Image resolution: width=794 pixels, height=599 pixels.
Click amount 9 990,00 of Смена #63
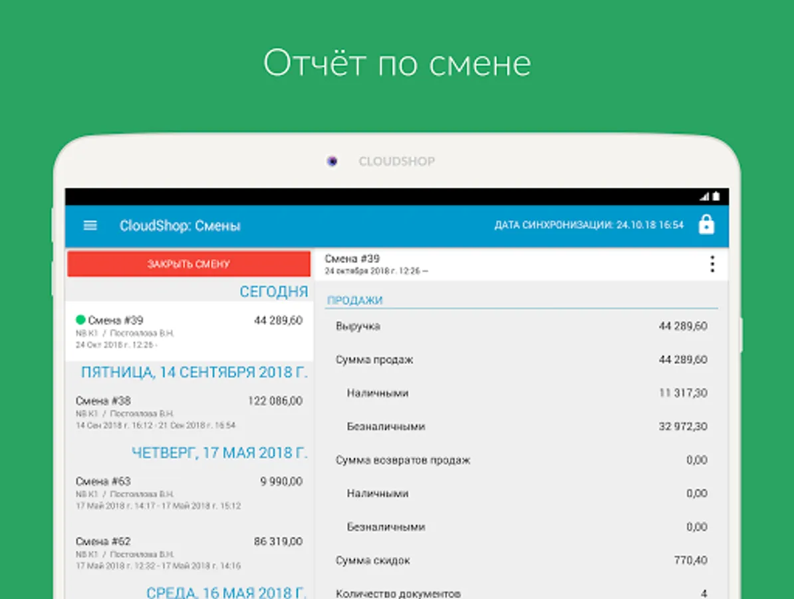pos(281,481)
